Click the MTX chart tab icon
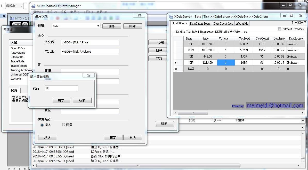Screen dimensions: 308x170 tap(12, 18)
